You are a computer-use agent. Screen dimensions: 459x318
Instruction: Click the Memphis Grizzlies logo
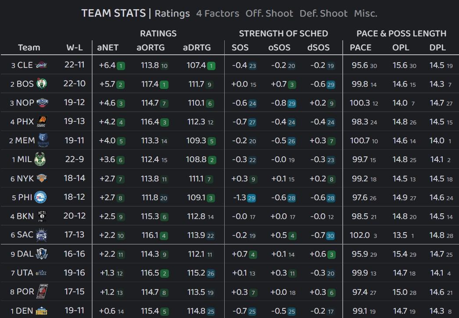tap(43, 140)
